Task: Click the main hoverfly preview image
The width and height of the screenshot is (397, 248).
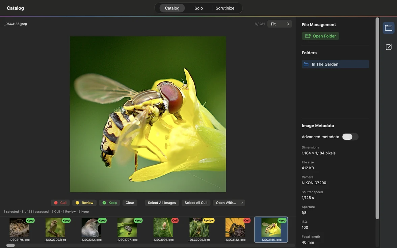Action: click(148, 114)
